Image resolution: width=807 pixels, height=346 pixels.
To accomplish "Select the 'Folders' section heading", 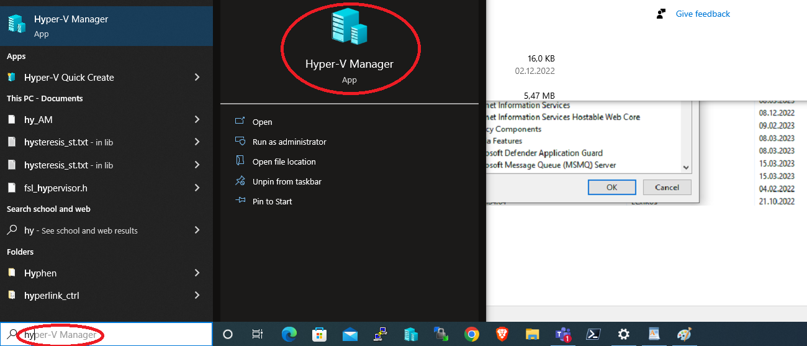I will click(x=20, y=252).
